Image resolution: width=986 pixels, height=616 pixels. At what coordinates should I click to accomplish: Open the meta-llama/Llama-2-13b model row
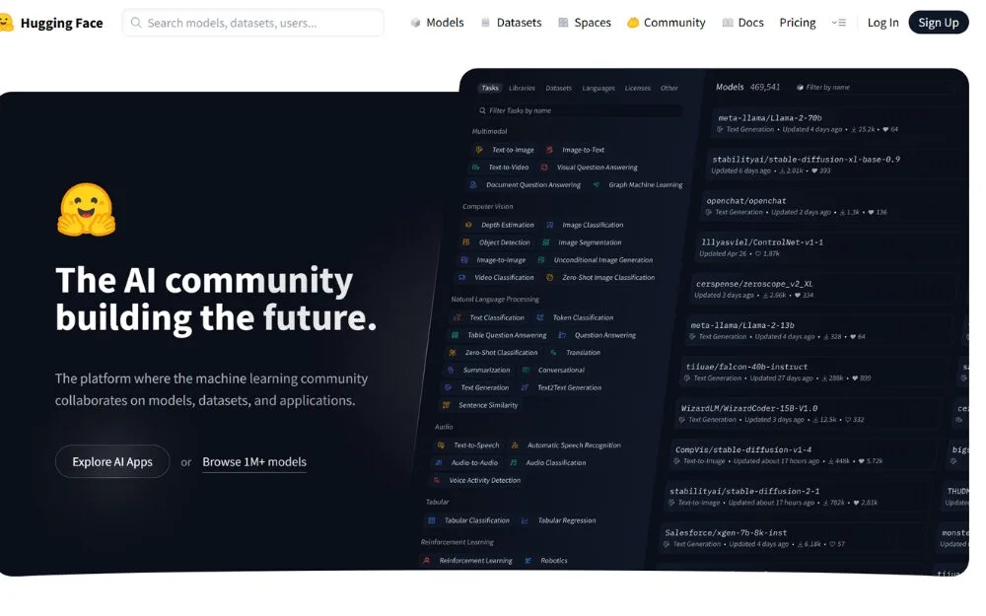pos(817,330)
